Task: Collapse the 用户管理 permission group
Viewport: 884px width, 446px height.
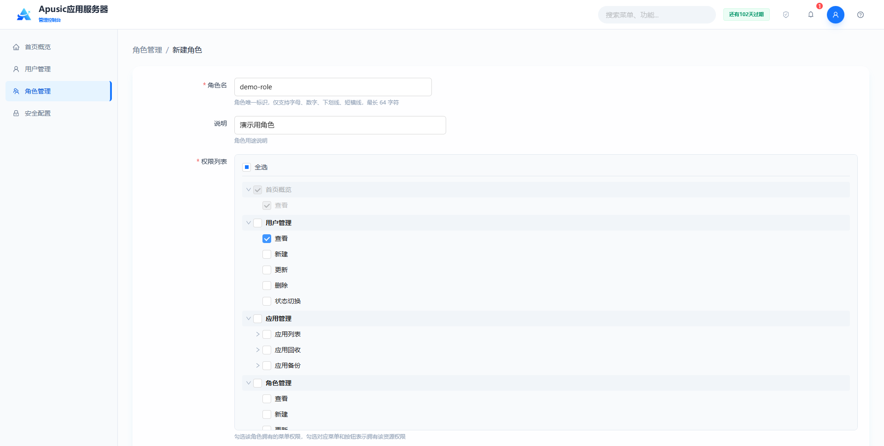Action: [249, 223]
